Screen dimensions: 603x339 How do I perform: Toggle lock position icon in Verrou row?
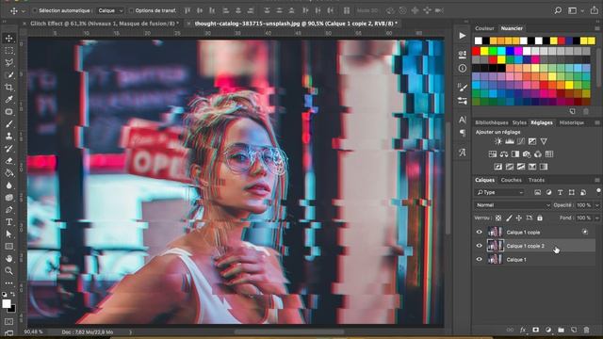point(519,218)
